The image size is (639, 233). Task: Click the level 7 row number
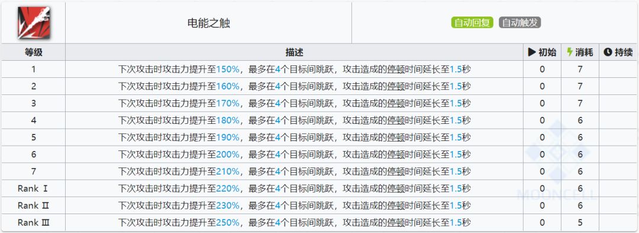click(33, 171)
